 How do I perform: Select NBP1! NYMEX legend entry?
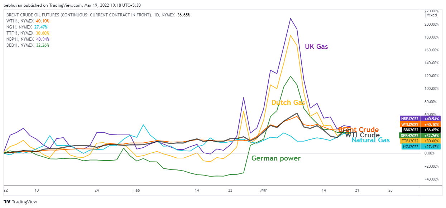(28, 39)
